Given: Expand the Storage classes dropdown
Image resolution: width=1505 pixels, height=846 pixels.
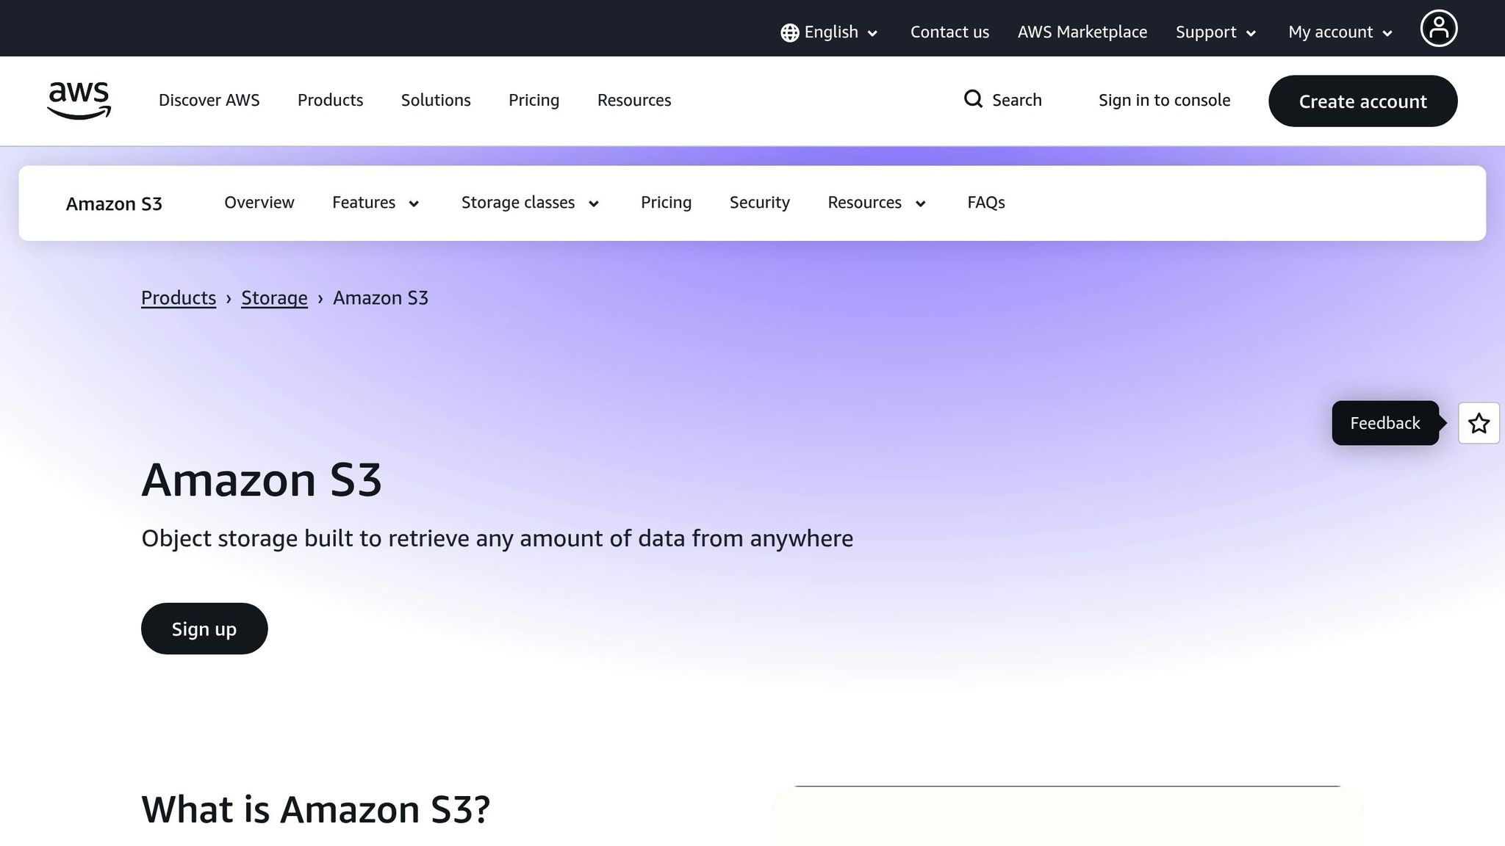Looking at the screenshot, I should click(x=529, y=203).
